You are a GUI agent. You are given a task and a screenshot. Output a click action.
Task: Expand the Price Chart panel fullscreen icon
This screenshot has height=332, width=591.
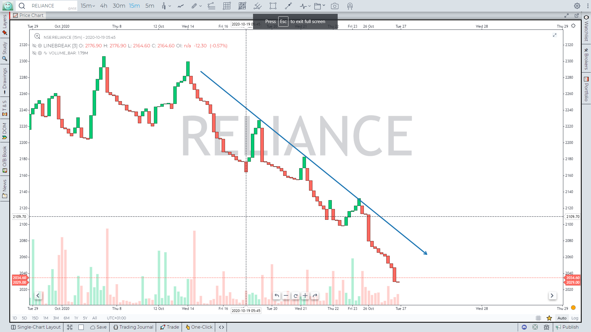point(566,15)
